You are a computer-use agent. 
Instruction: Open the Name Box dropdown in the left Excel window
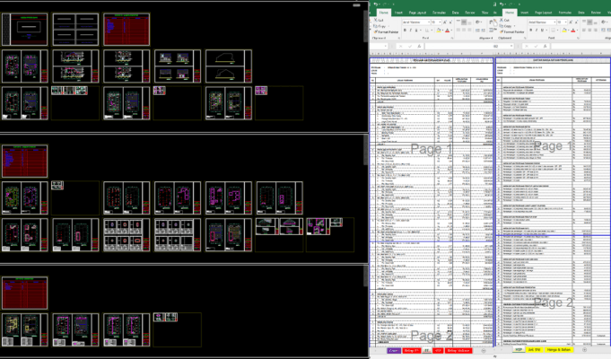coord(386,46)
